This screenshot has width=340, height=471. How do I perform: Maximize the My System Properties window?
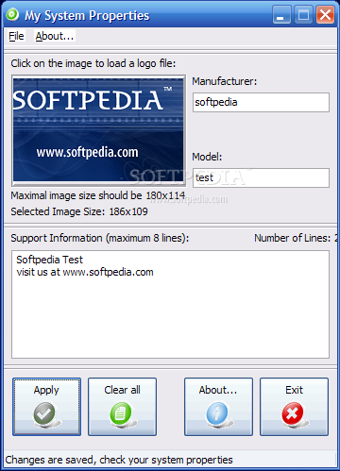coord(304,15)
